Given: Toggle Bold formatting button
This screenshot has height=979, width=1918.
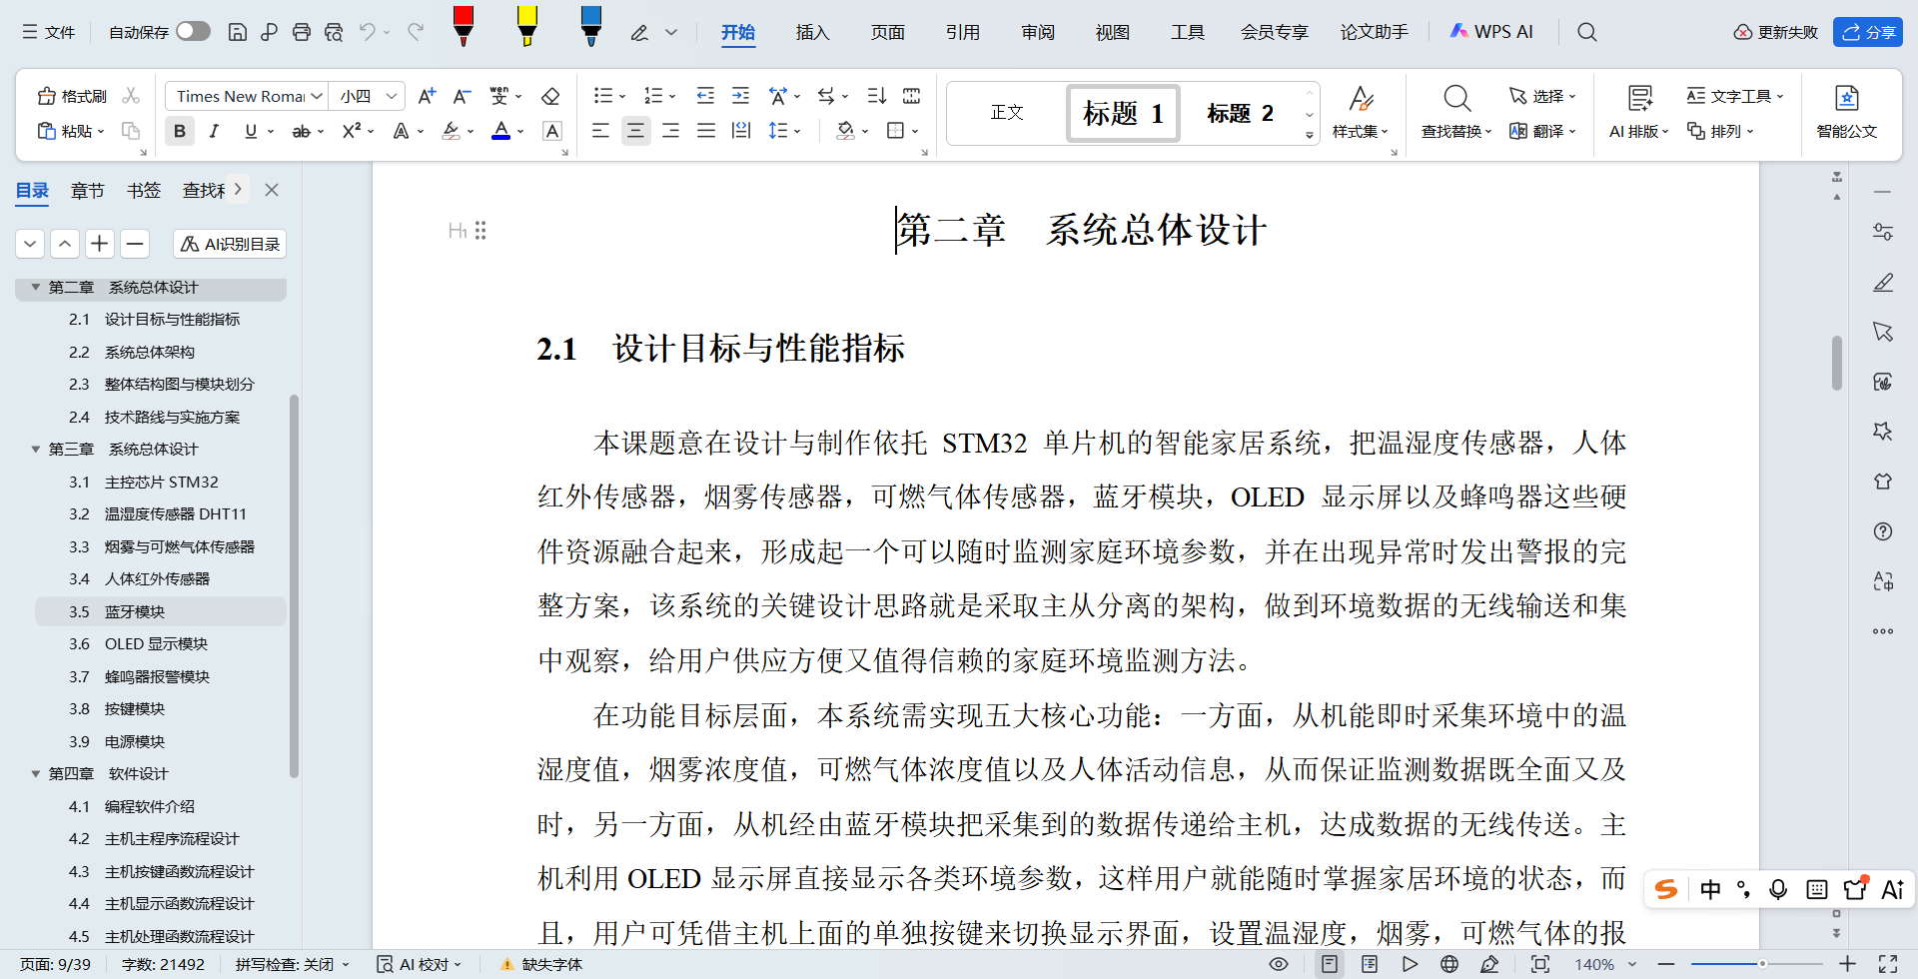Looking at the screenshot, I should [x=180, y=131].
